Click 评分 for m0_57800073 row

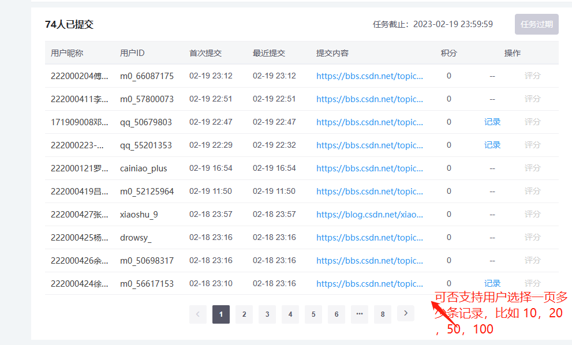(x=532, y=99)
